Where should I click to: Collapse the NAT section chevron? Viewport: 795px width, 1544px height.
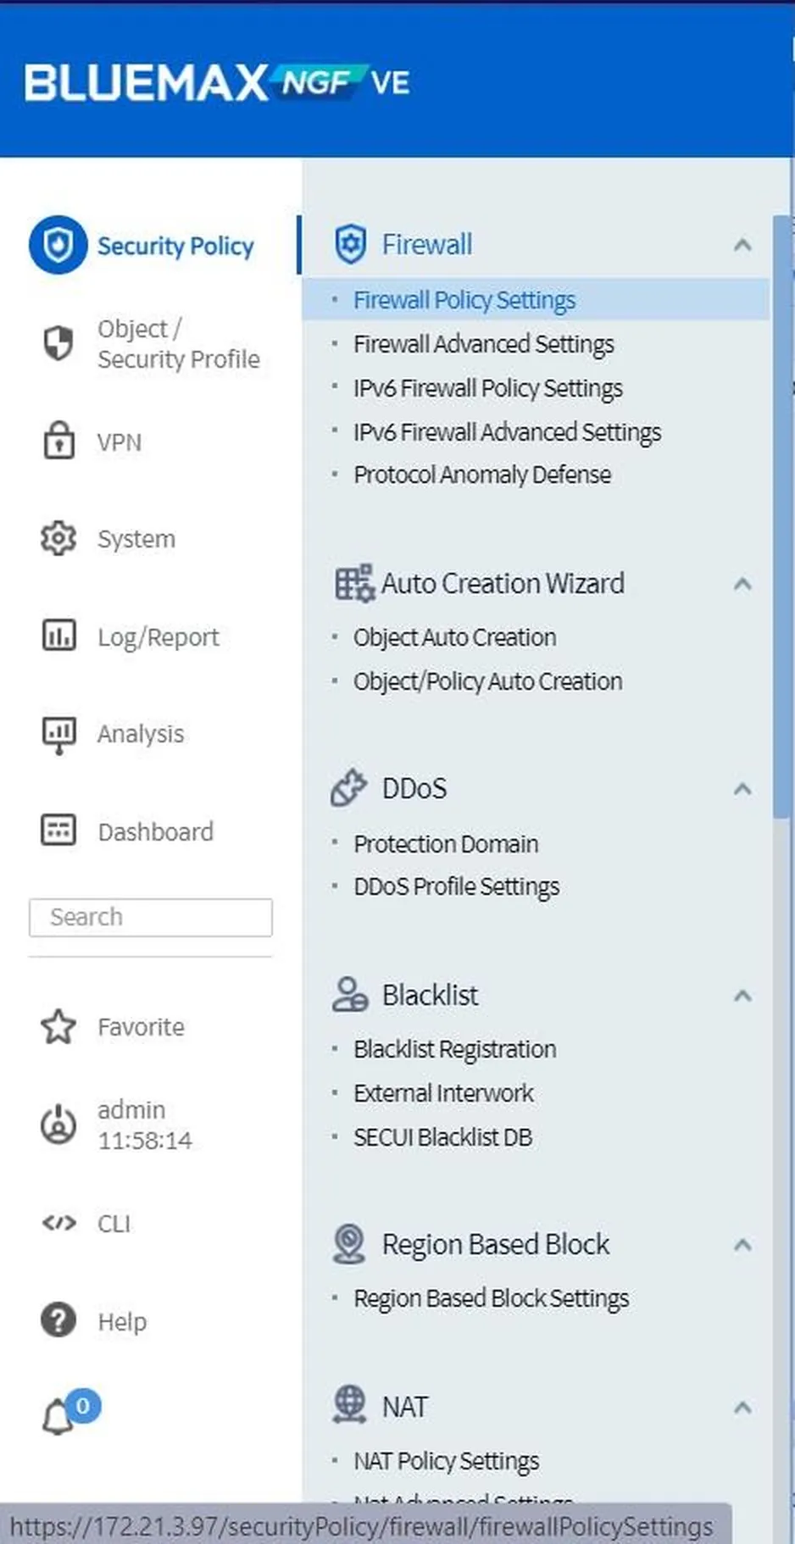click(x=742, y=1408)
